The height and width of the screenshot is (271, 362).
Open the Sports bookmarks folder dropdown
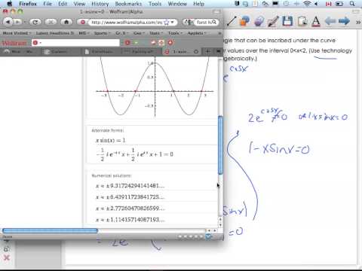click(102, 33)
